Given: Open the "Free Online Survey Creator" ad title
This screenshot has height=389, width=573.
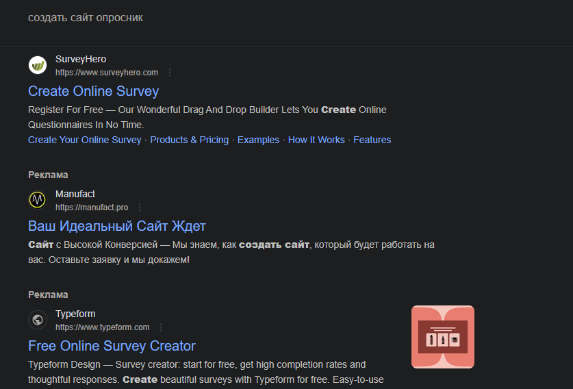Looking at the screenshot, I should [112, 346].
